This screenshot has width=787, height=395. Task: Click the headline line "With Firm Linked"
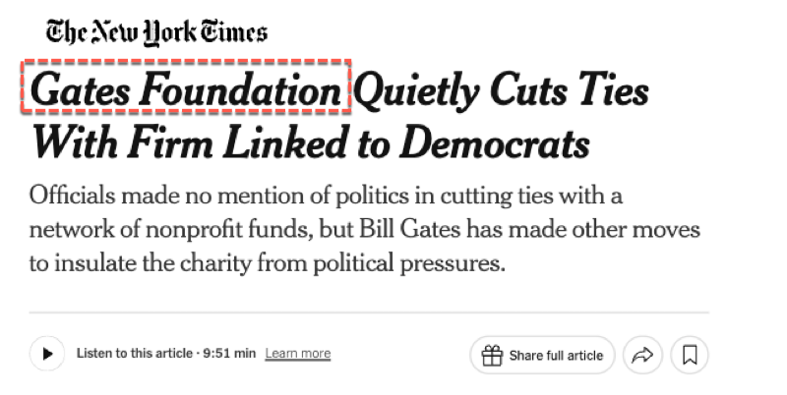(x=187, y=143)
